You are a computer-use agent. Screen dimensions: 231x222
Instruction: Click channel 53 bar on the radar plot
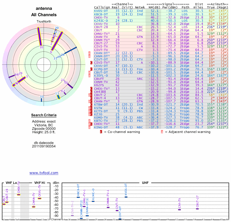[x=70, y=86]
